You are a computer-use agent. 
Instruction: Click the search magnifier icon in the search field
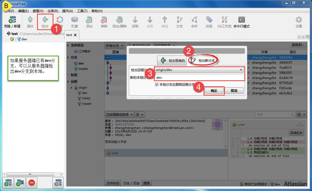pos(292,114)
